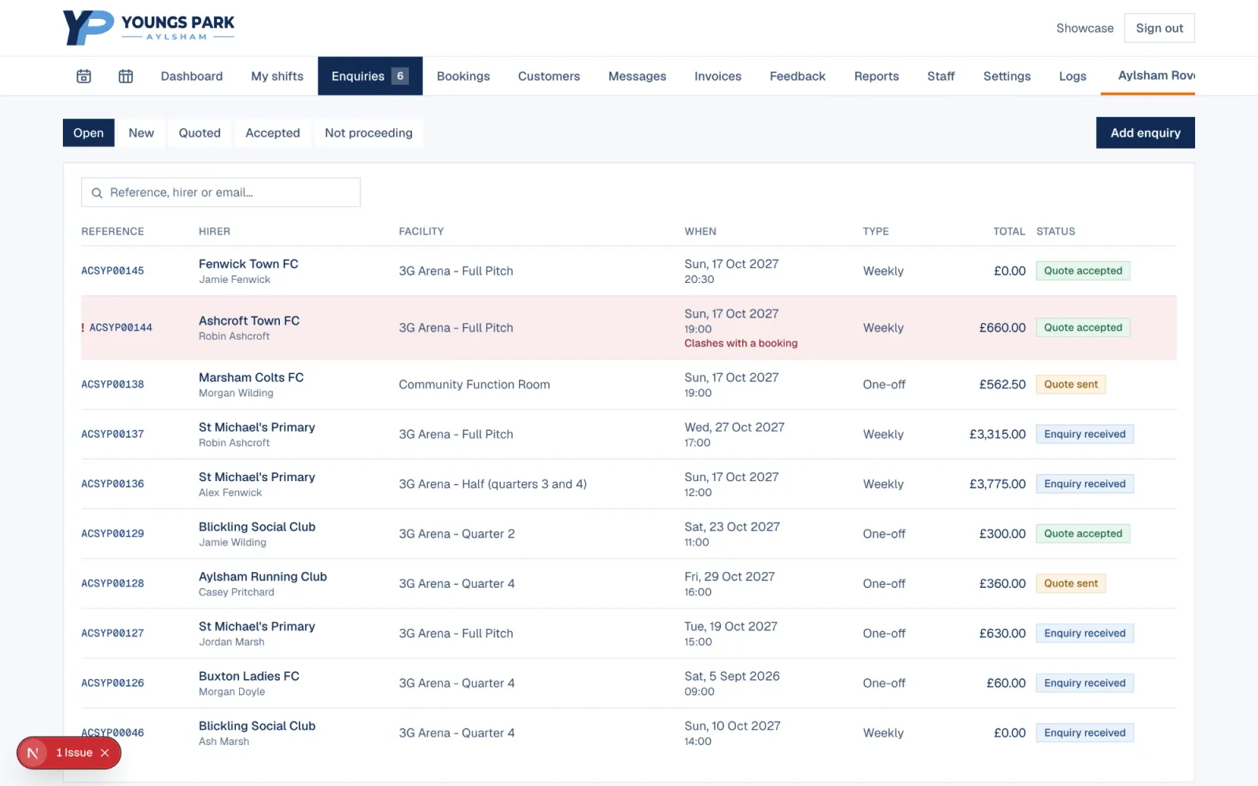Open clashing enquiry ACSYP00144
This screenshot has height=786, width=1258.
[121, 328]
